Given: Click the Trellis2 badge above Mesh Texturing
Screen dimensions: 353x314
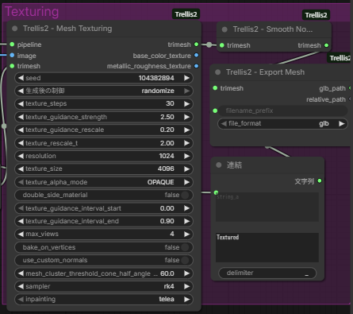Looking at the screenshot, I should point(186,14).
